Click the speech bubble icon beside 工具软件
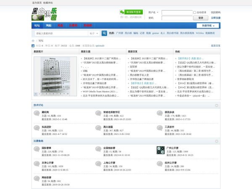The width and height of the screenshot is (252, 189). coord(160,128)
